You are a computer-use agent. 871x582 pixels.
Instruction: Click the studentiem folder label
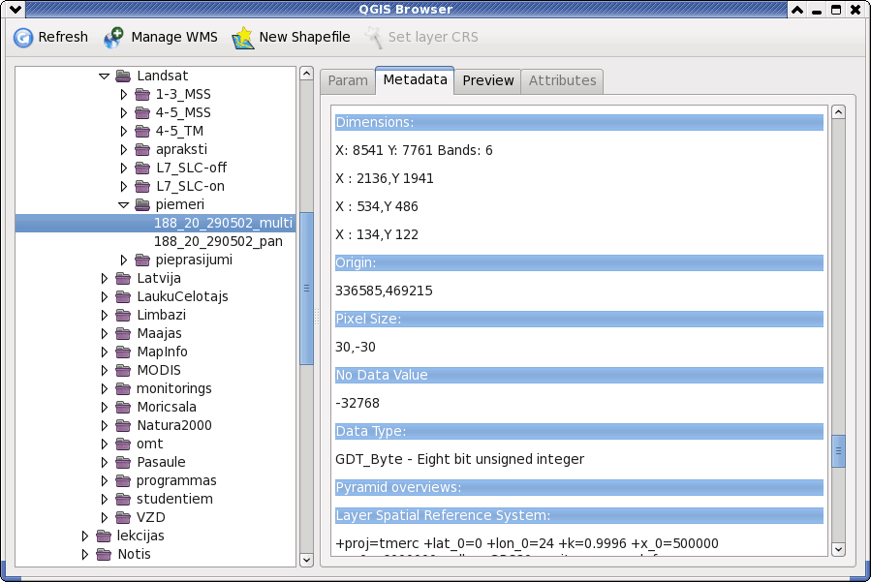point(174,499)
